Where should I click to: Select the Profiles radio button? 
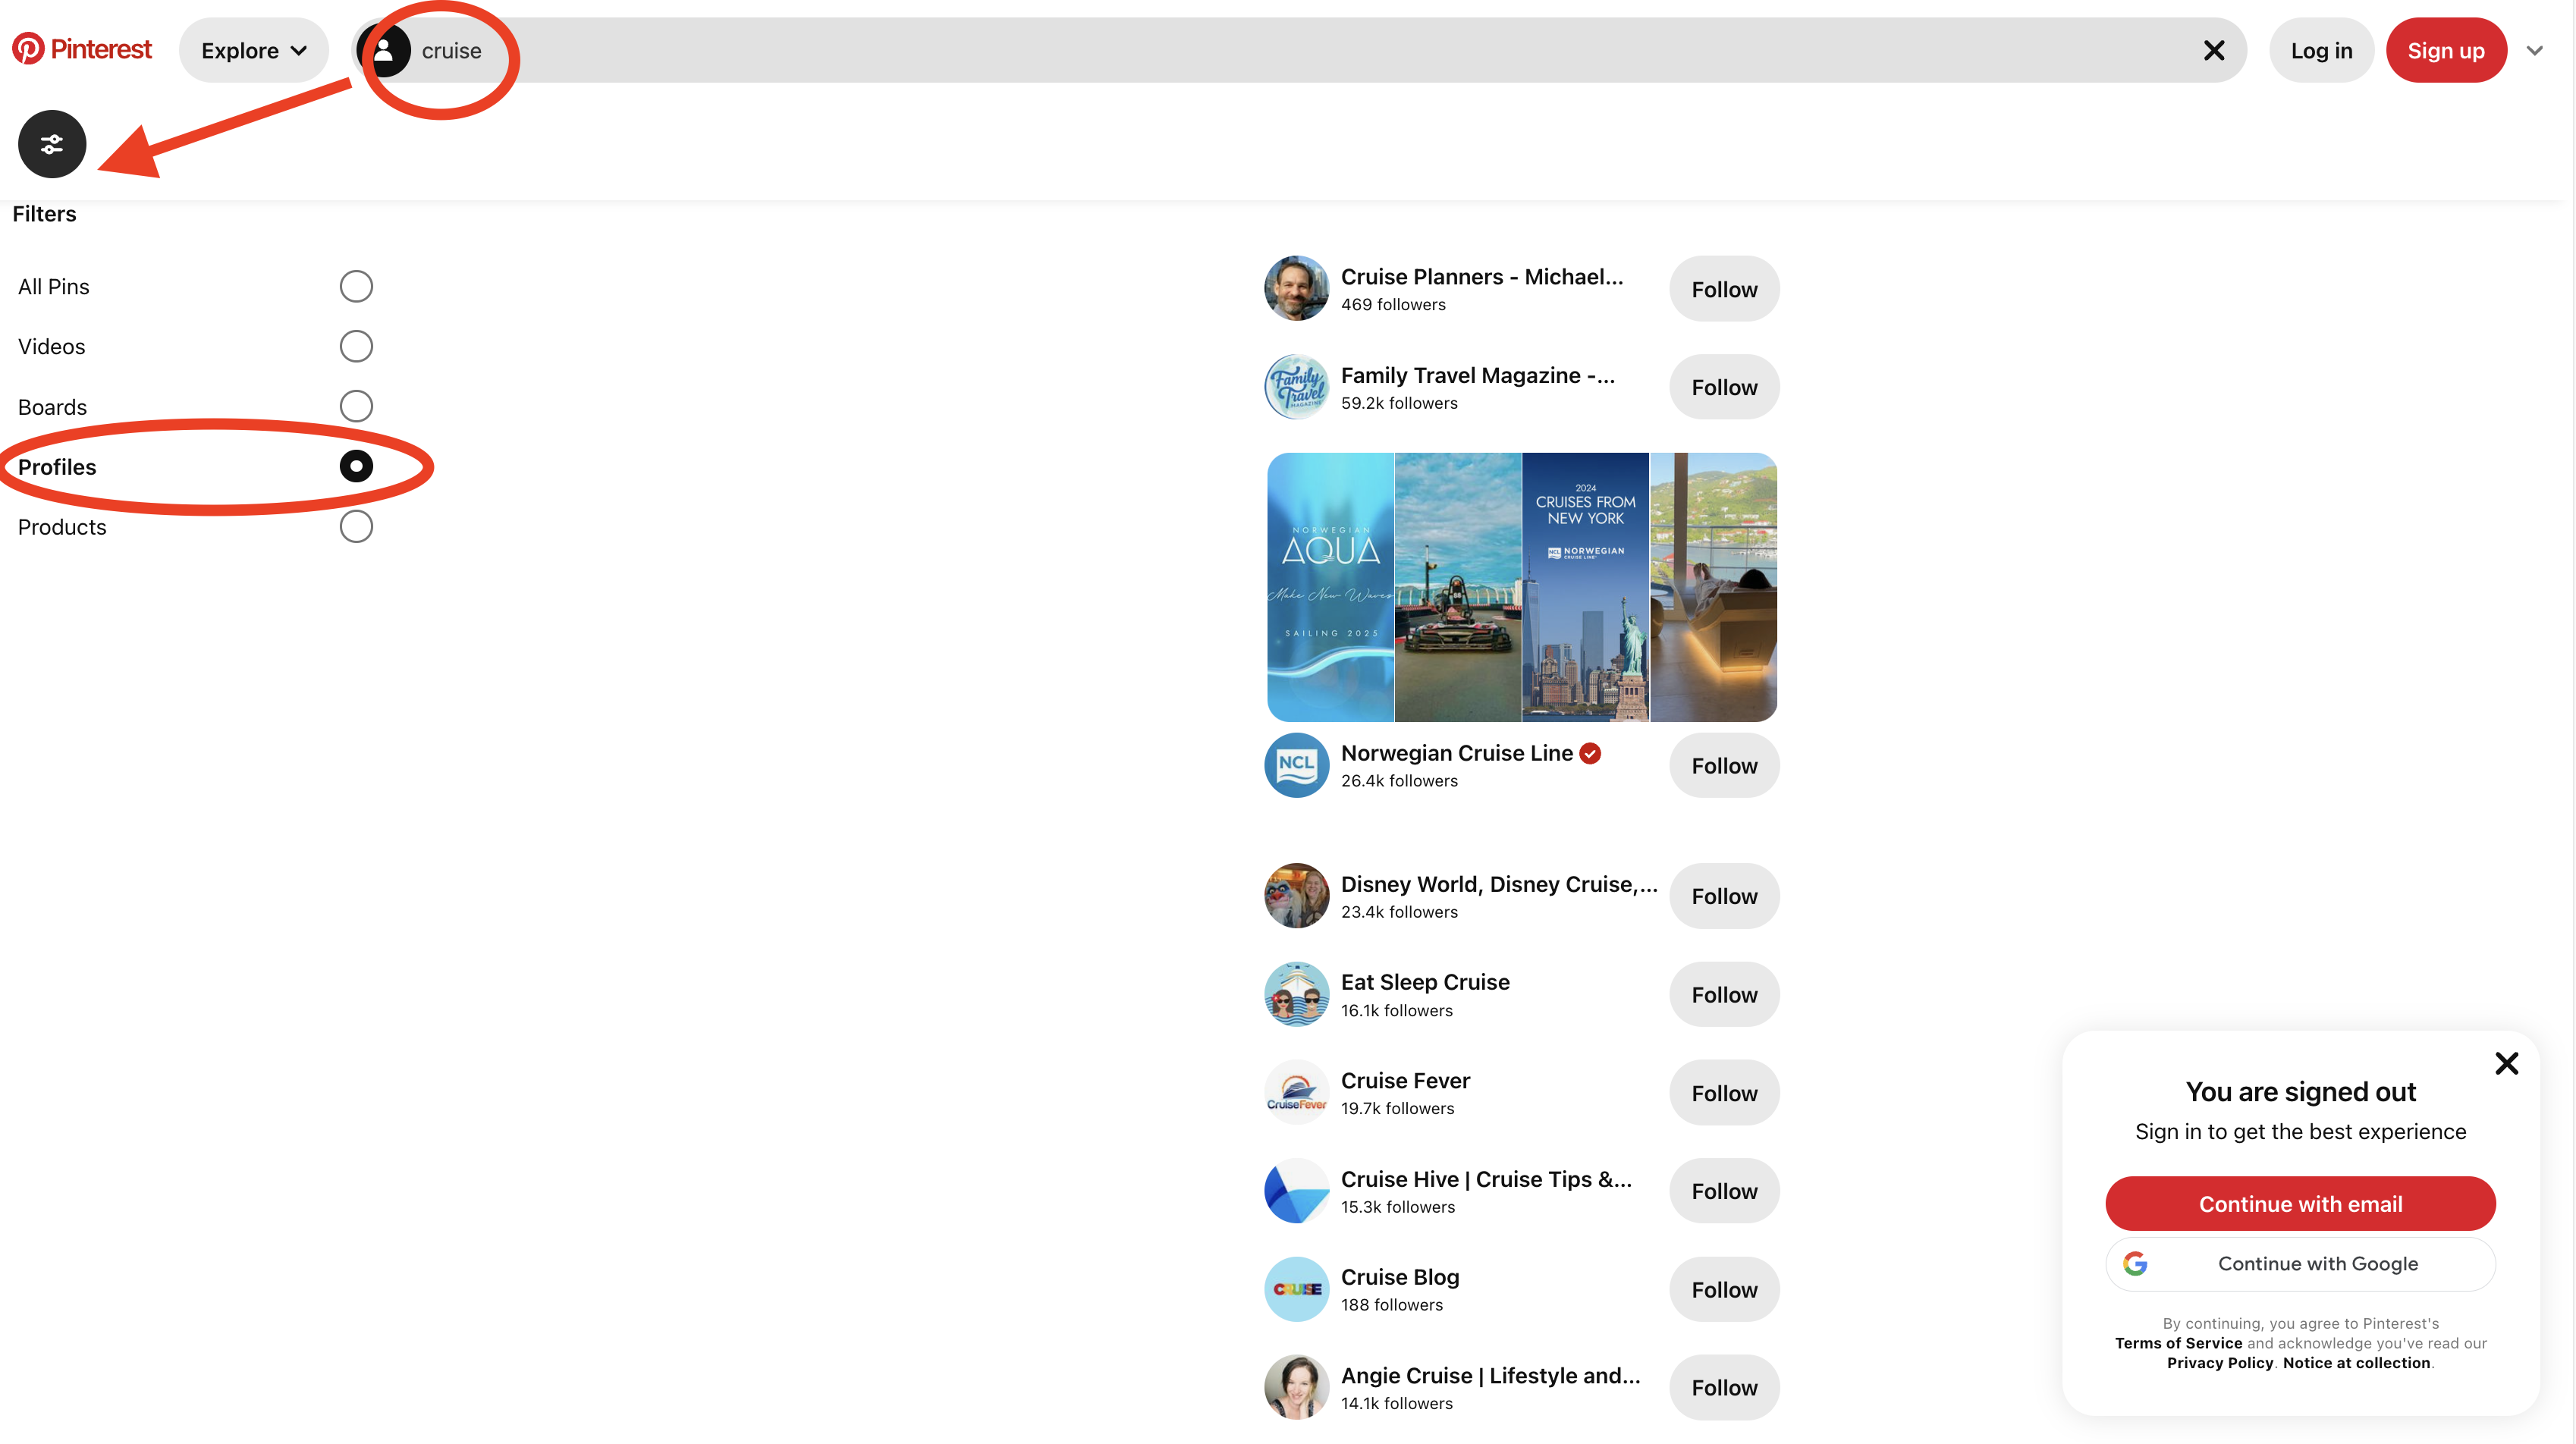pos(356,466)
